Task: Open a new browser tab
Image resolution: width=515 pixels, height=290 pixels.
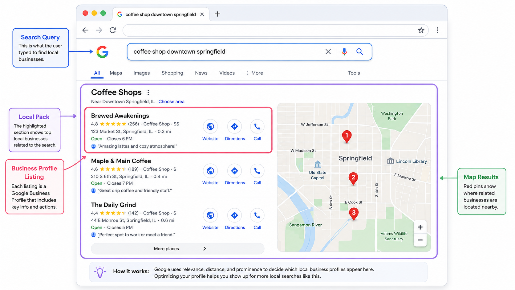Action: coord(217,14)
